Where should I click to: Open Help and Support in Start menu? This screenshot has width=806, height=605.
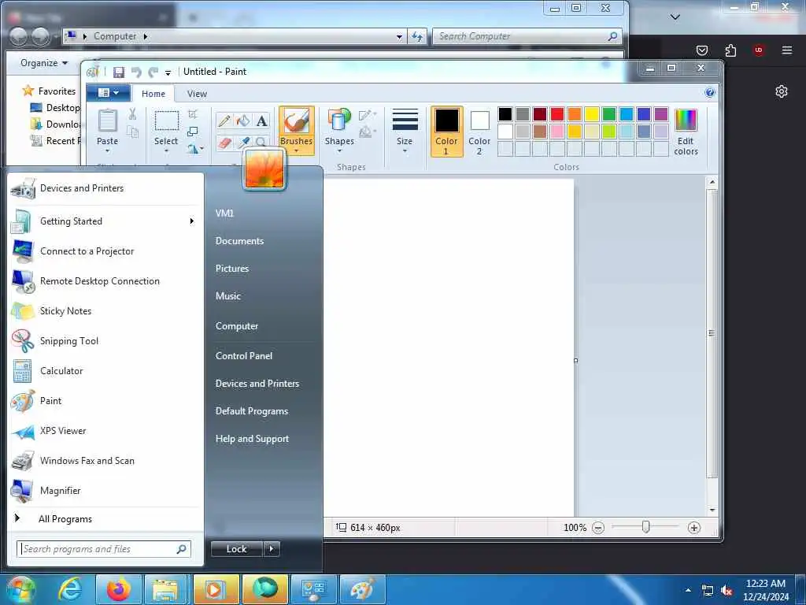pos(252,439)
